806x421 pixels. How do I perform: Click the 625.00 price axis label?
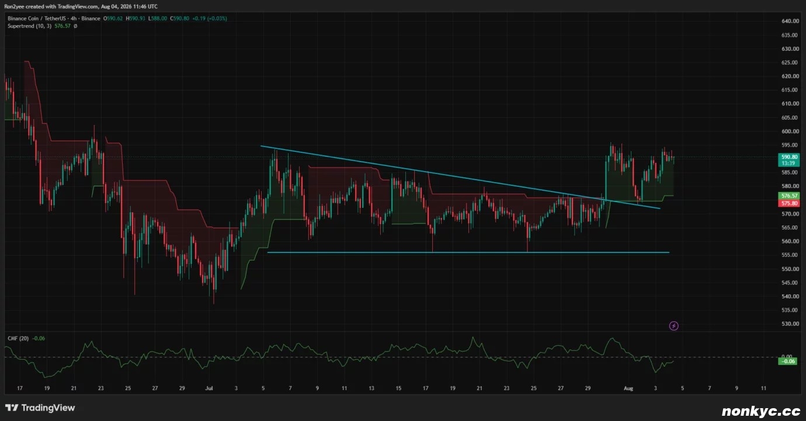coord(789,62)
